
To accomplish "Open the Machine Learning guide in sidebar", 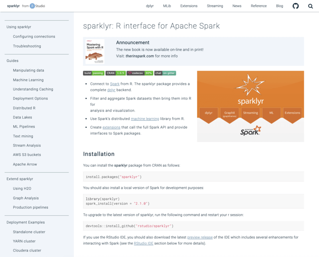I will tap(28, 80).
